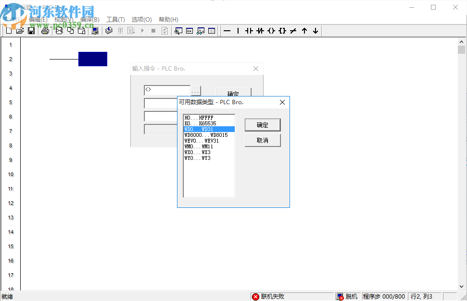467x301 pixels.
Task: Print the ladder diagram
Action: tap(44, 30)
